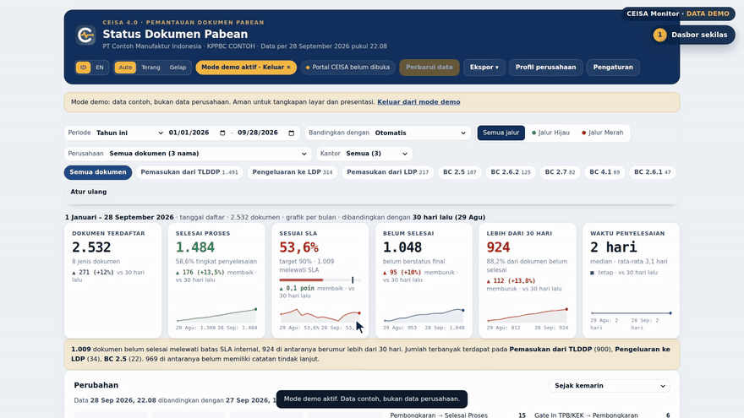Viewport: 744px width, 418px height.
Task: Click Portal CEISA belum dibuka status pill
Action: pos(347,68)
